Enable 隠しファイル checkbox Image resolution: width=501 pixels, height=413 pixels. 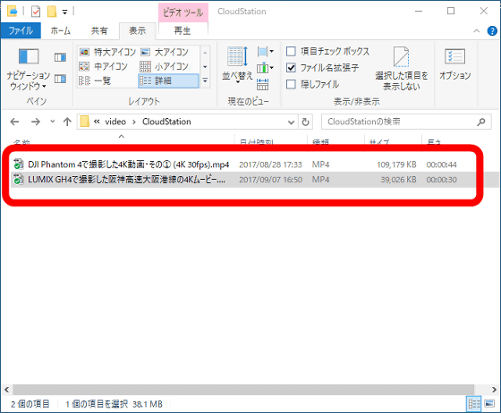[291, 84]
